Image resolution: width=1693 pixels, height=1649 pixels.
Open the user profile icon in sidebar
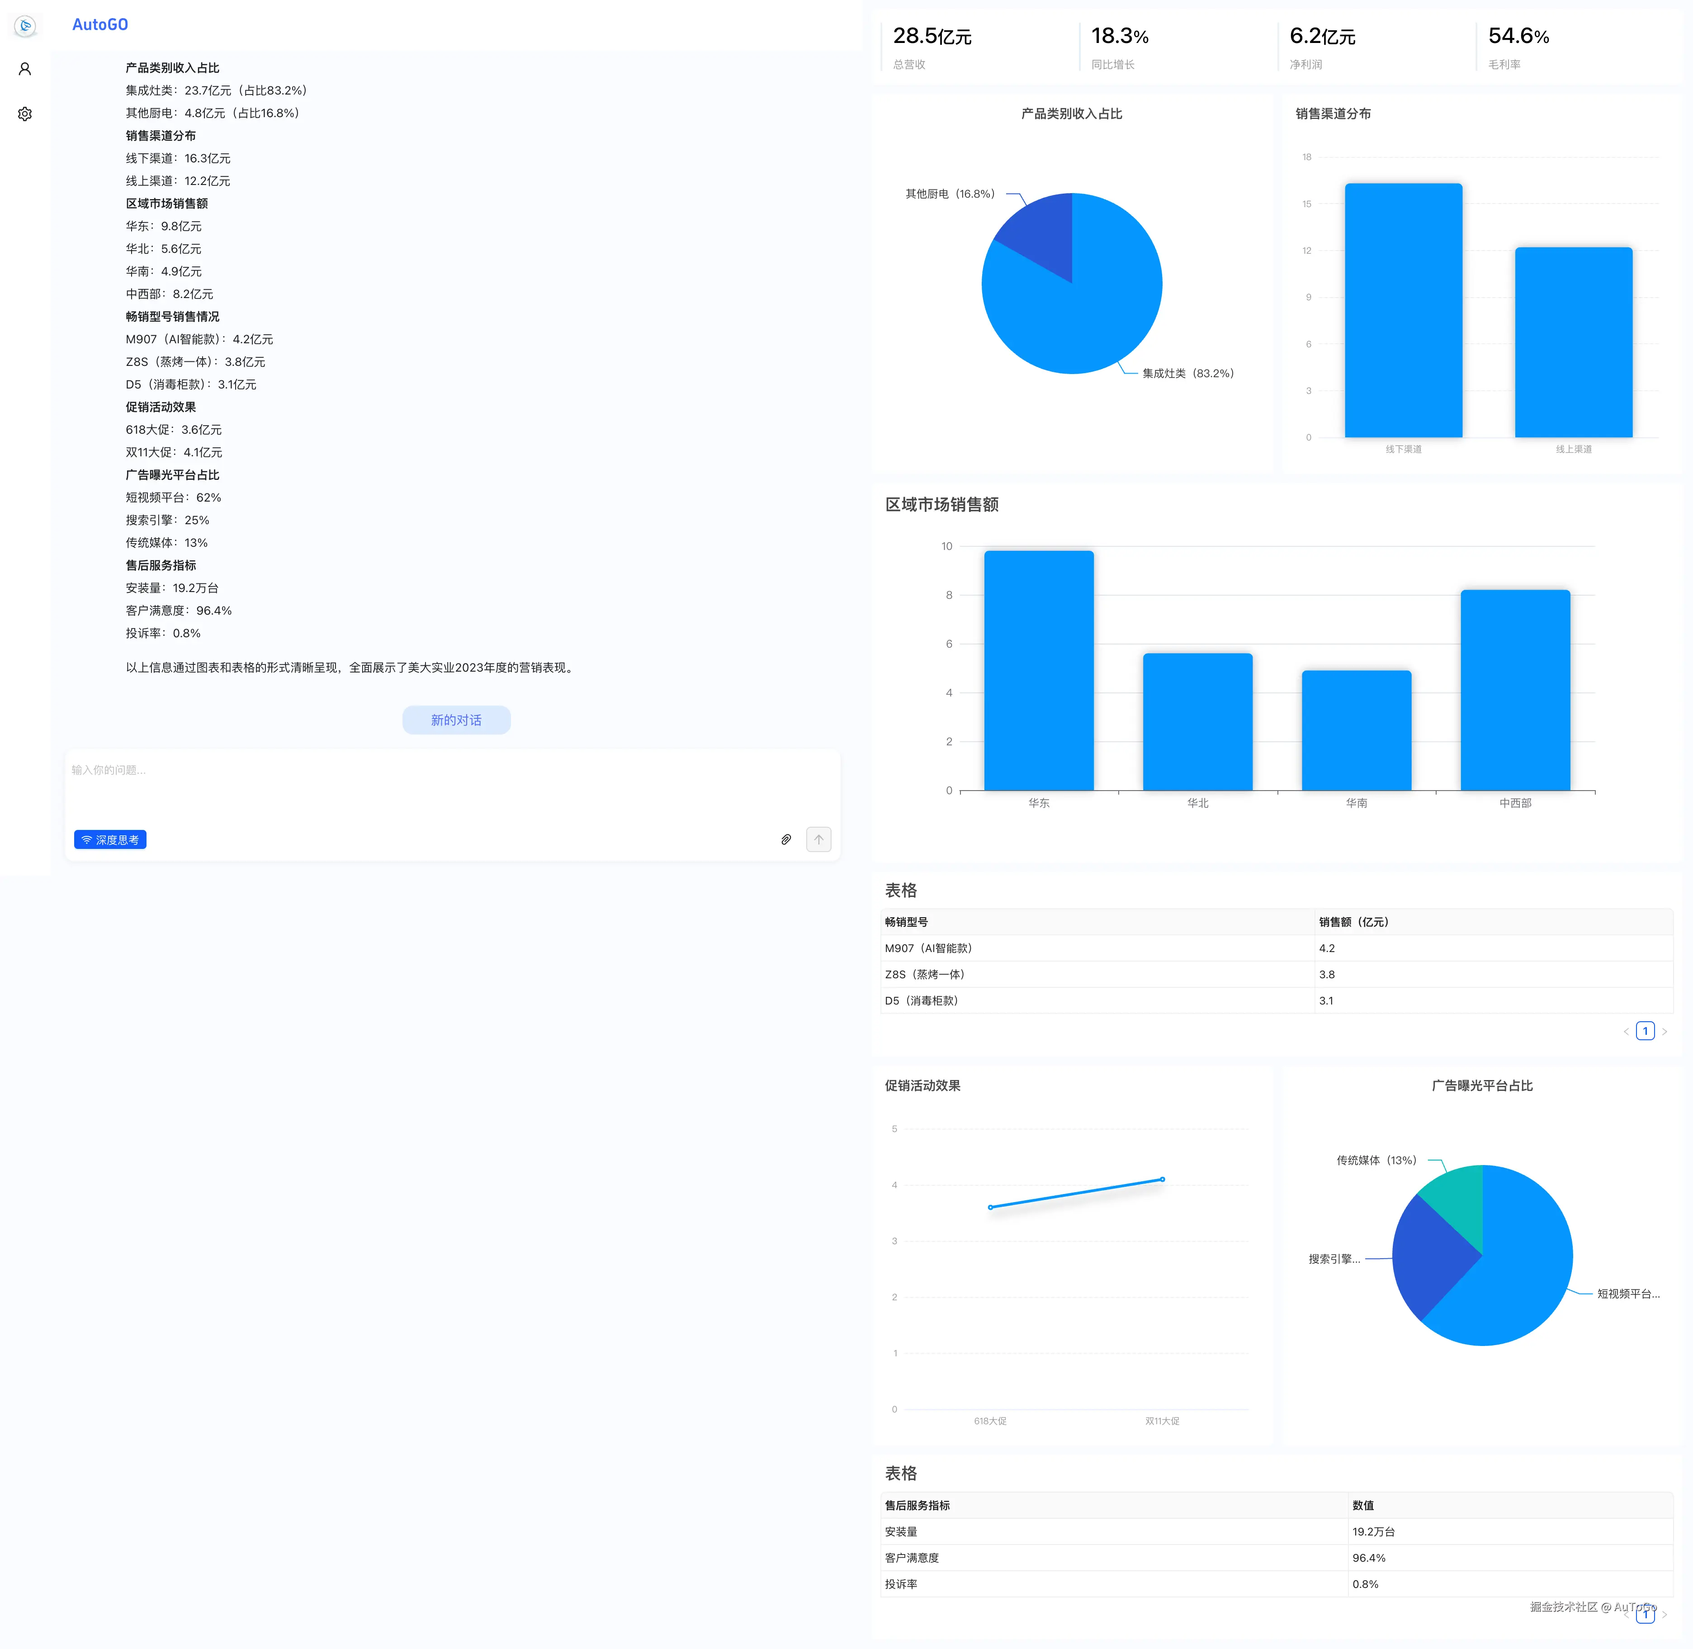coord(25,69)
